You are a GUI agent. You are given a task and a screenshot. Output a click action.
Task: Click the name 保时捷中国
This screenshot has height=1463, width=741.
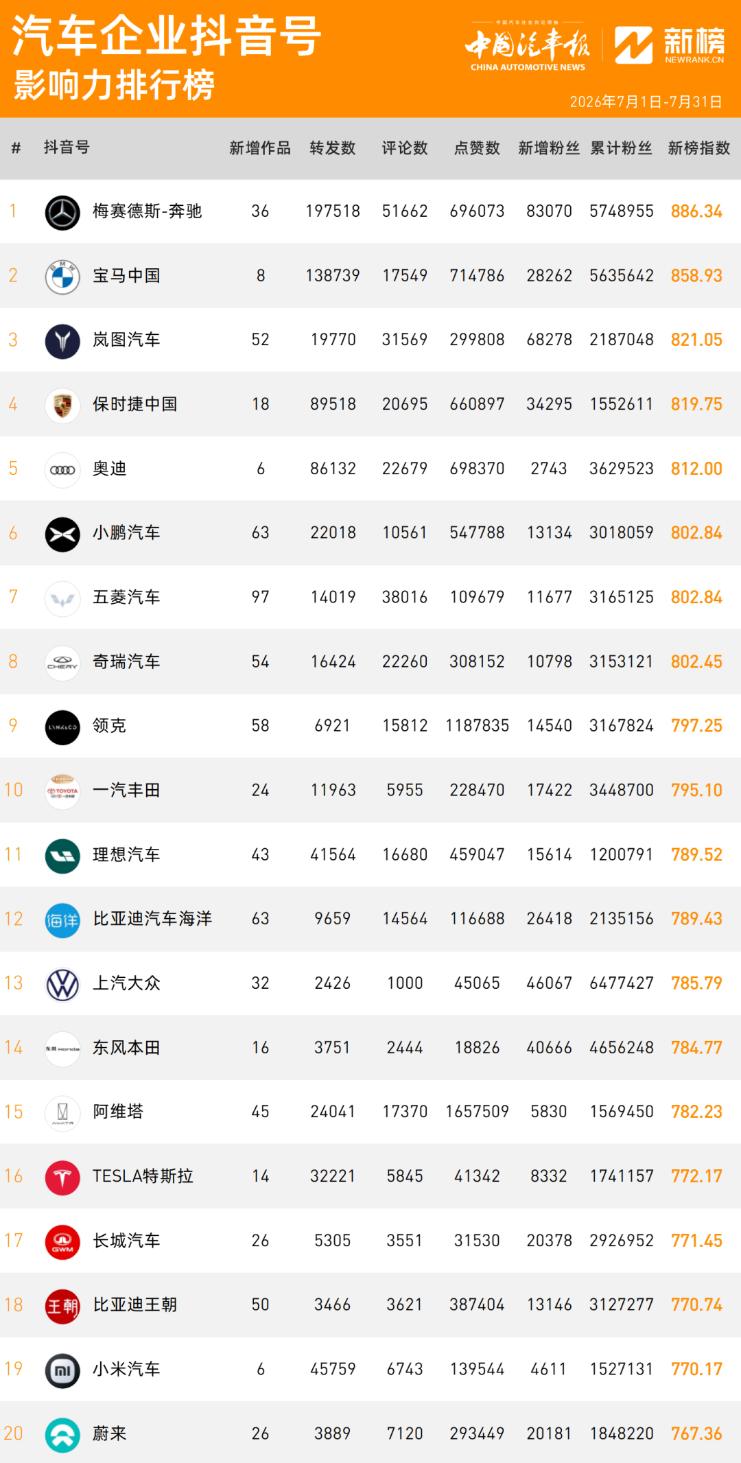point(135,404)
